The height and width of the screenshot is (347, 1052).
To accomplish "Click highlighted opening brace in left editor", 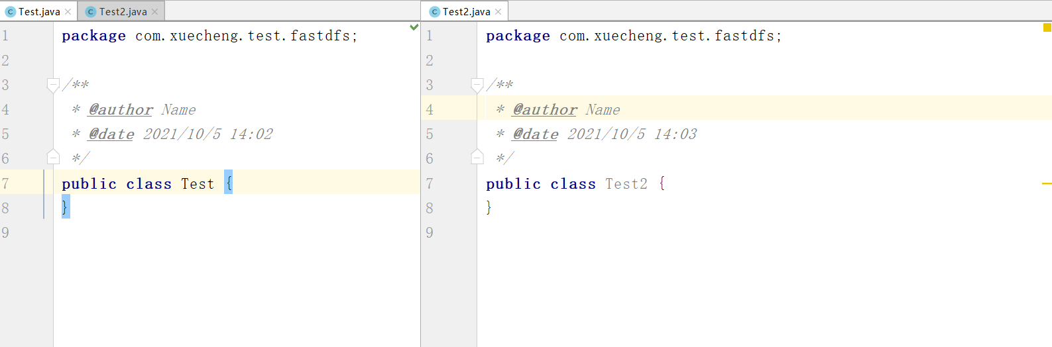I will point(229,182).
